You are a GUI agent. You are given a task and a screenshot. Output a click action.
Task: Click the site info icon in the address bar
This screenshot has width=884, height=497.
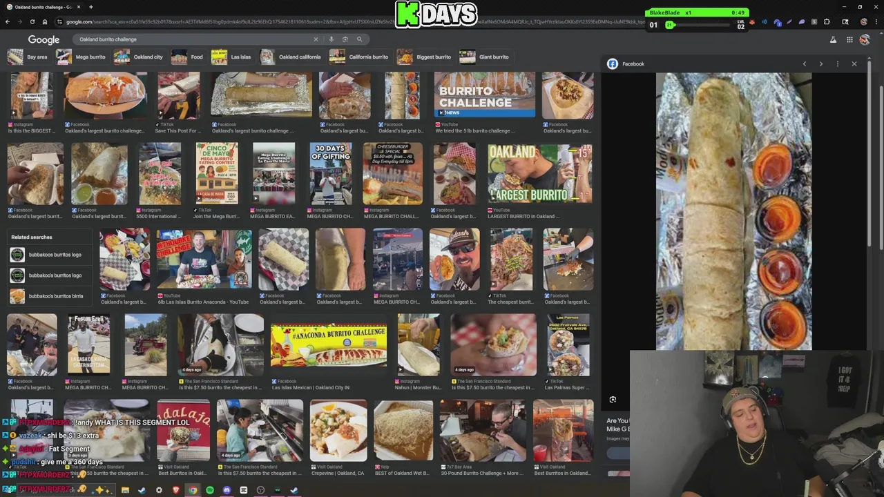point(60,22)
